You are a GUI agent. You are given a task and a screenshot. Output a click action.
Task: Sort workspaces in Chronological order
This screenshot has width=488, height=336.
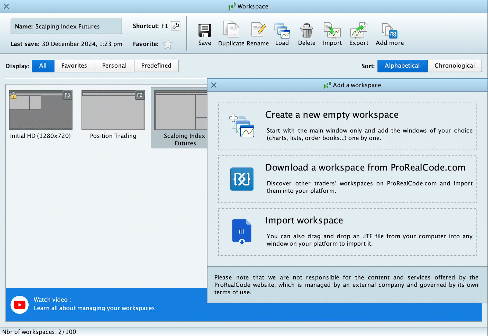(454, 66)
